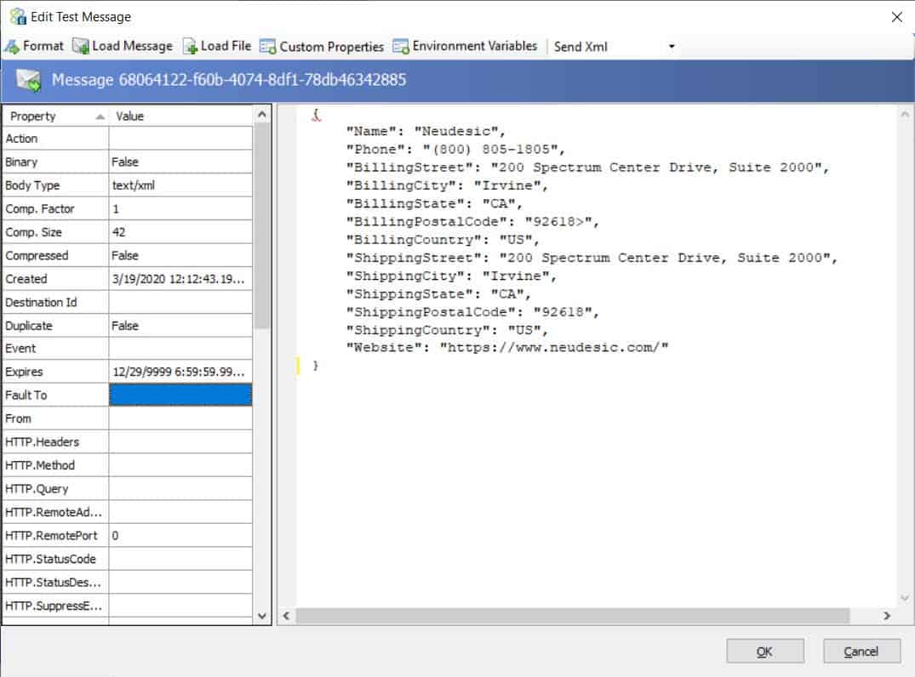Image resolution: width=915 pixels, height=677 pixels.
Task: Click the editor vertical scroll up arrow
Action: point(905,114)
